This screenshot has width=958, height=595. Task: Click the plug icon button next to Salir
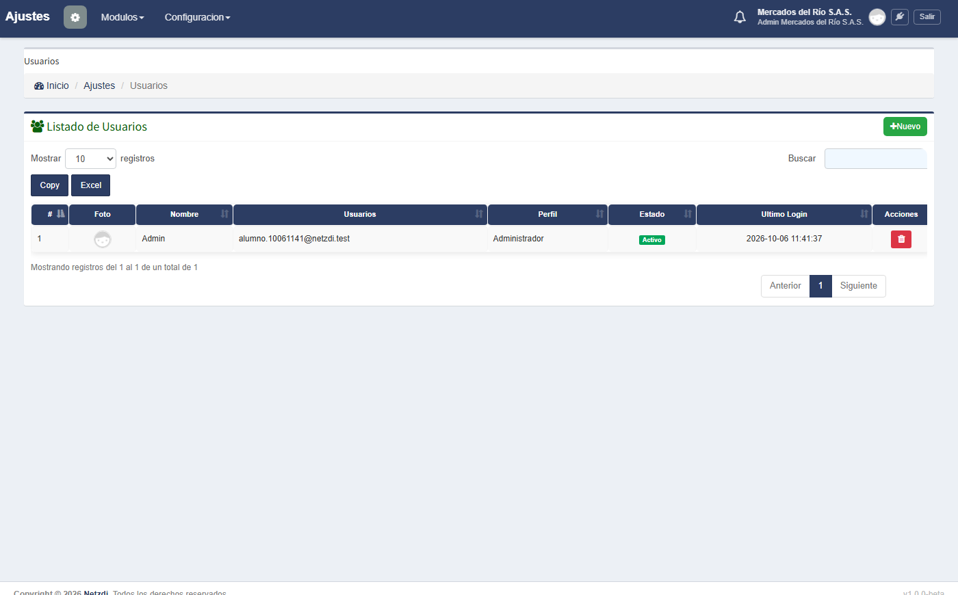pyautogui.click(x=900, y=17)
